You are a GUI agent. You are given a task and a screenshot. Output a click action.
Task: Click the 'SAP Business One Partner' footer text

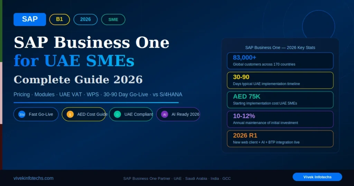(x=147, y=178)
